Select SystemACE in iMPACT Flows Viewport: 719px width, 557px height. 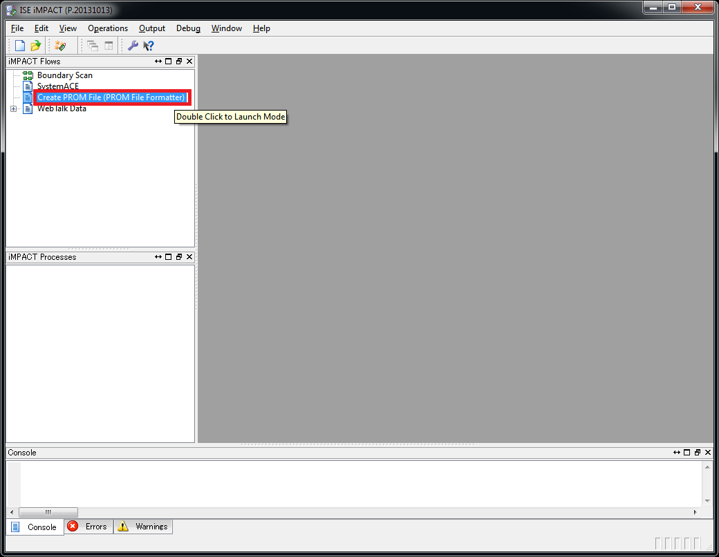point(58,86)
